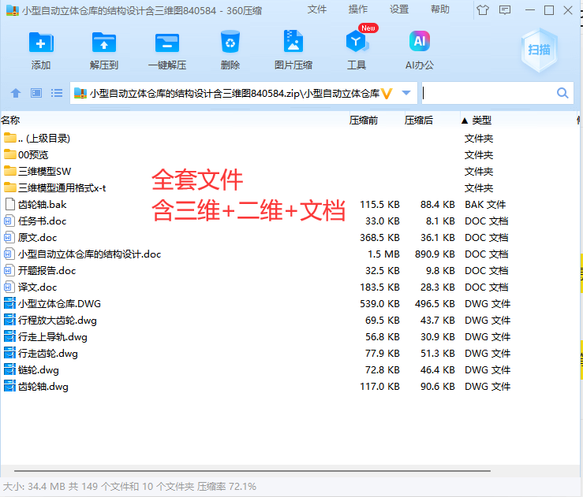Click the 90.6 KB compressed size cell
This screenshot has width=583, height=497.
(438, 387)
